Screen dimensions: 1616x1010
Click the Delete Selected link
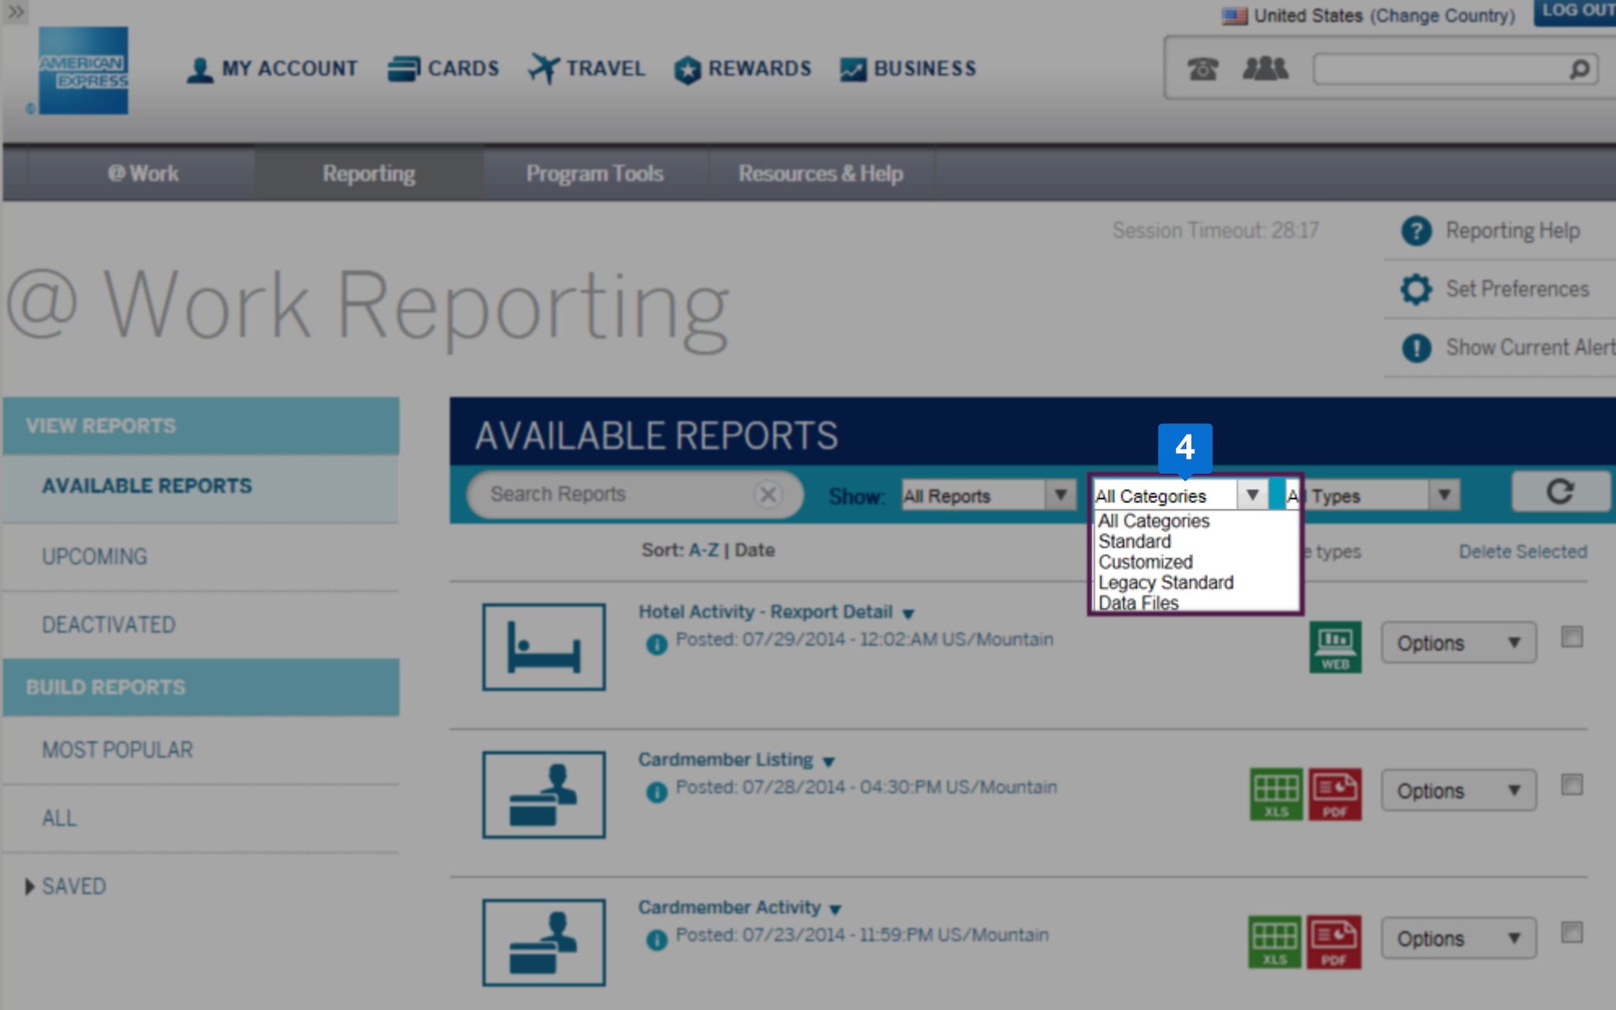click(1522, 551)
